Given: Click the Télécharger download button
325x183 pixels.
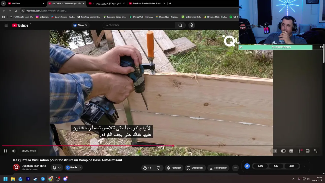Looking at the screenshot, I should pyautogui.click(x=218, y=168).
